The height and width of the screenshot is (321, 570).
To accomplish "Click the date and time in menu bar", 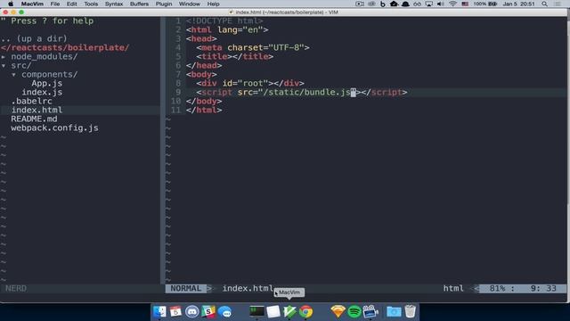I will coord(518,4).
